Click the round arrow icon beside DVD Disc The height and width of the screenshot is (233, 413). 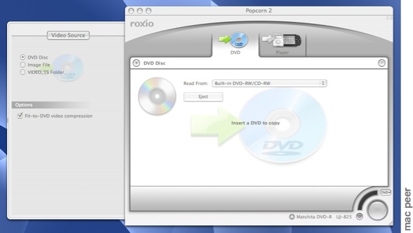[x=136, y=63]
